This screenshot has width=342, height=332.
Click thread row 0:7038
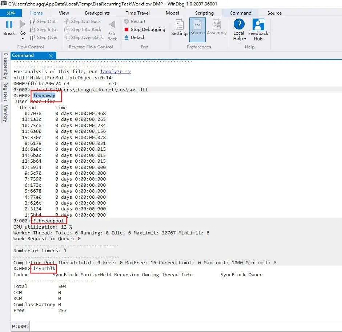[65, 114]
